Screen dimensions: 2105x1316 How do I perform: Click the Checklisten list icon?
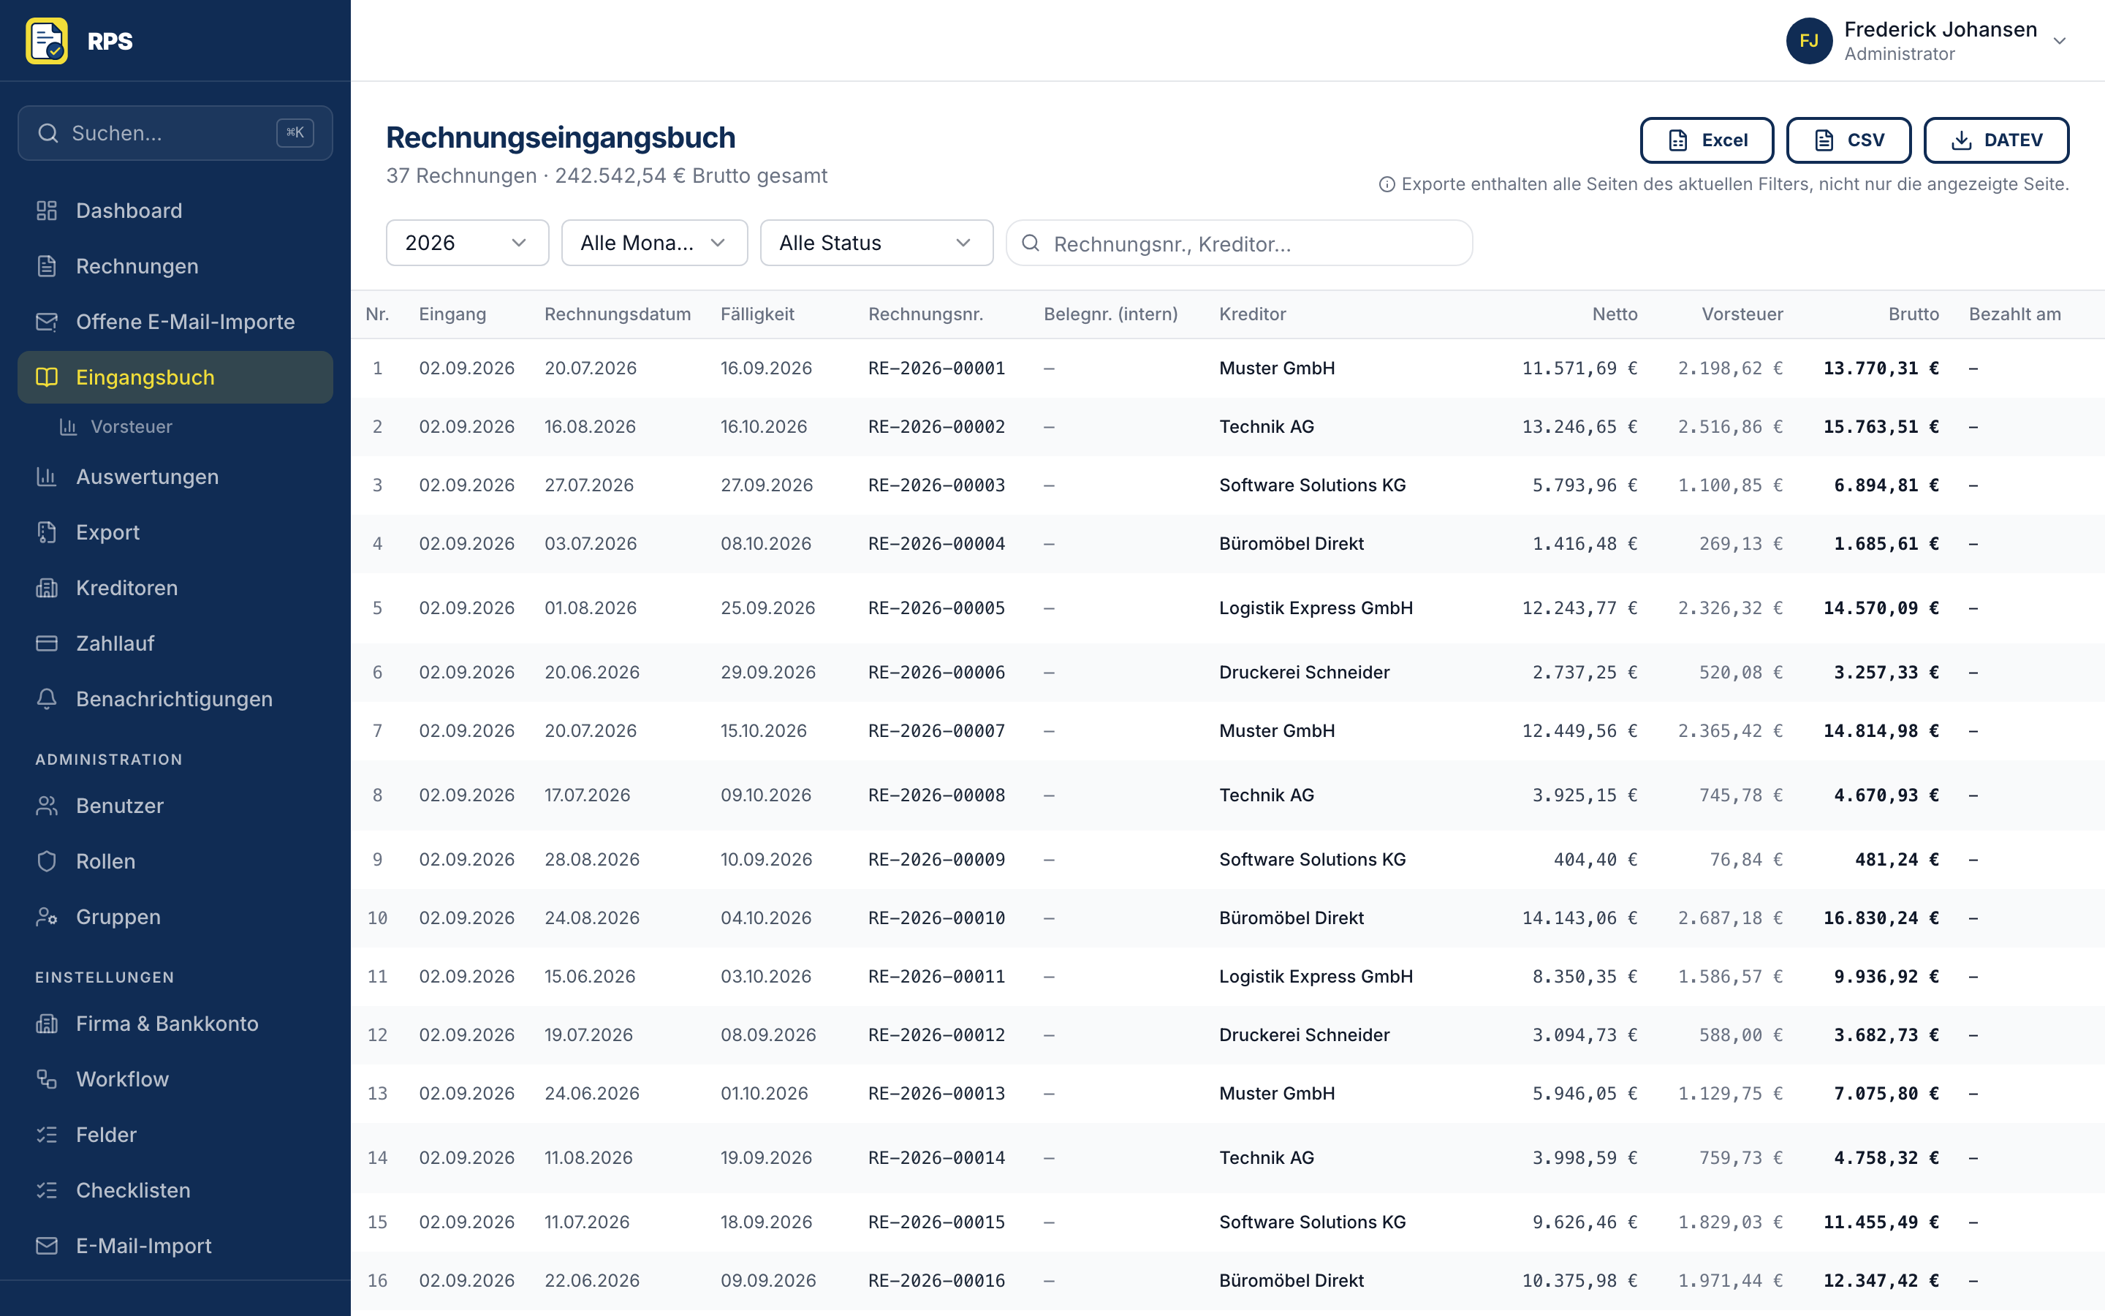coord(47,1191)
